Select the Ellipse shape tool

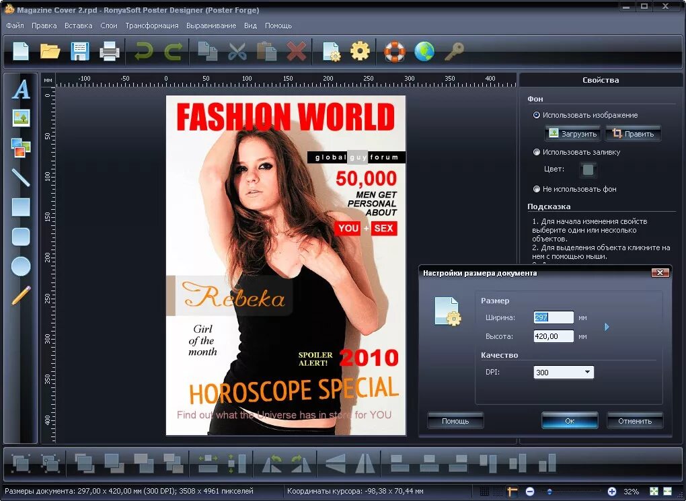(x=21, y=266)
